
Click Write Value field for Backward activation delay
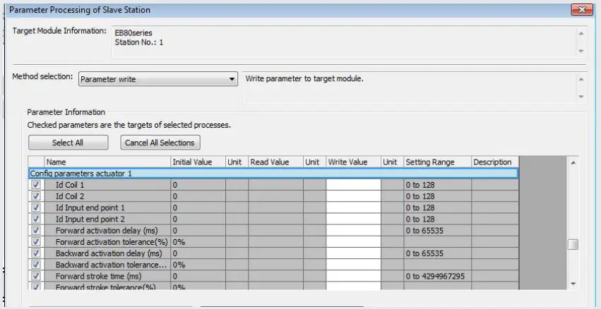pyautogui.click(x=353, y=253)
